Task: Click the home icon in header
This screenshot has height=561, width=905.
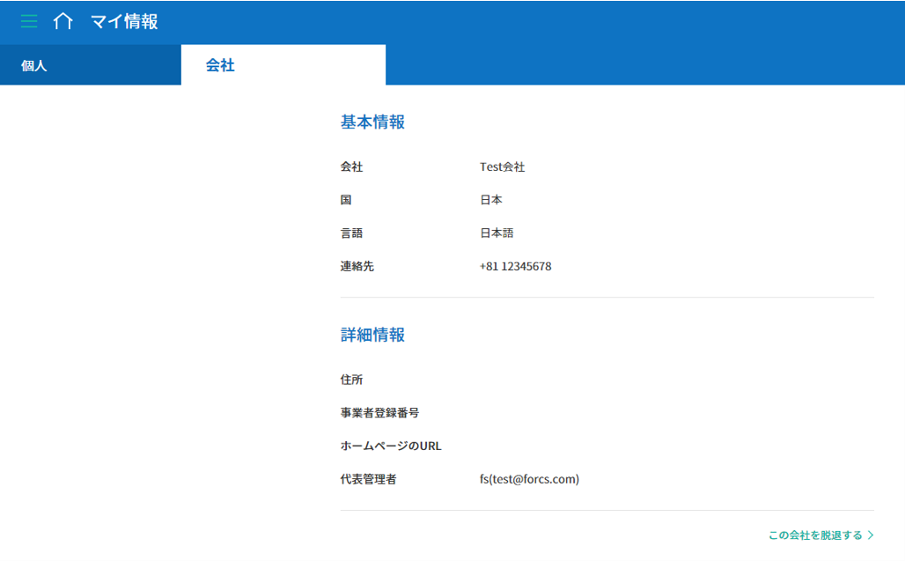Action: pos(63,21)
